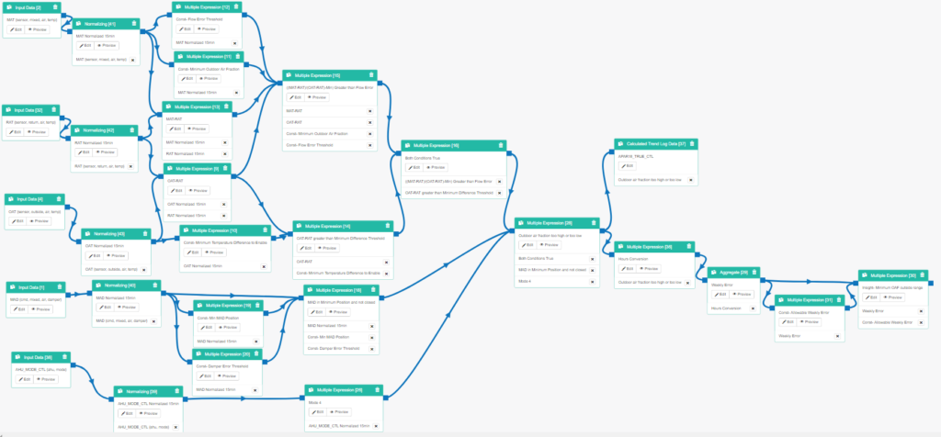This screenshot has width=941, height=437.
Task: Edit Multiple Expression [15] expression
Action: (296, 97)
